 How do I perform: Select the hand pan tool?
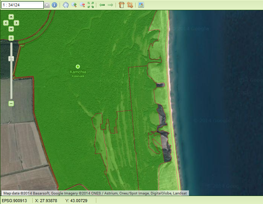(65, 5)
